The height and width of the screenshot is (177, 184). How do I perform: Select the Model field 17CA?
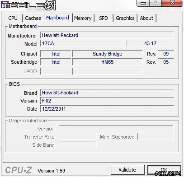tap(83, 43)
